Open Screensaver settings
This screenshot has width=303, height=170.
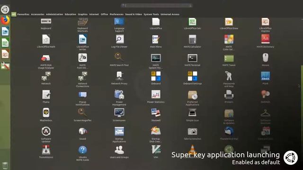pos(119,115)
